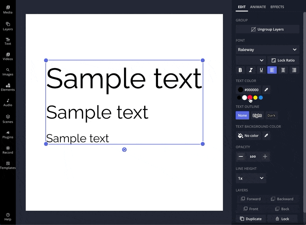Open the Audio panel
The width and height of the screenshot is (306, 225).
click(x=8, y=103)
